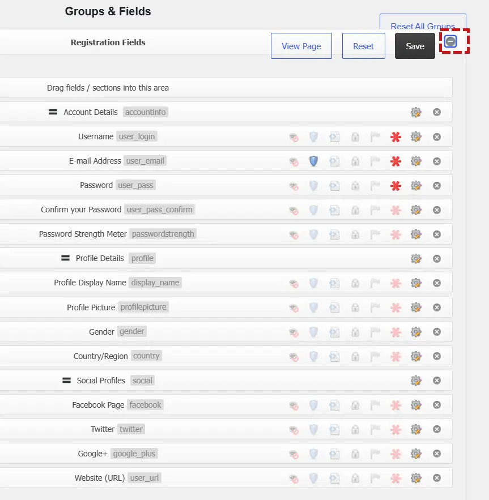Screen dimensions: 489x500
Task: Click the shield icon on Twitter row
Action: (x=314, y=429)
